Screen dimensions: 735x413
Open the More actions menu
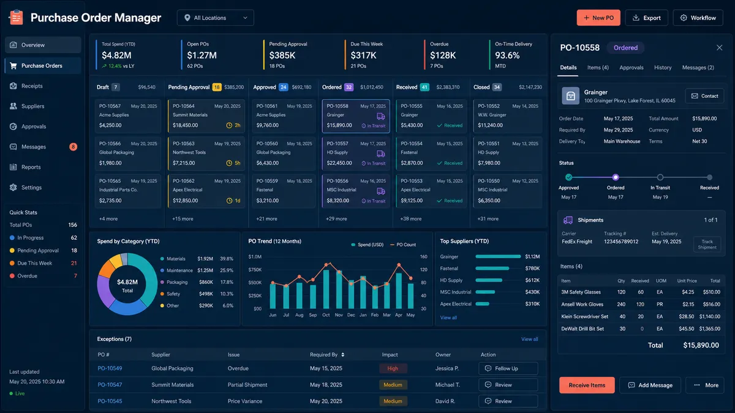pyautogui.click(x=704, y=385)
